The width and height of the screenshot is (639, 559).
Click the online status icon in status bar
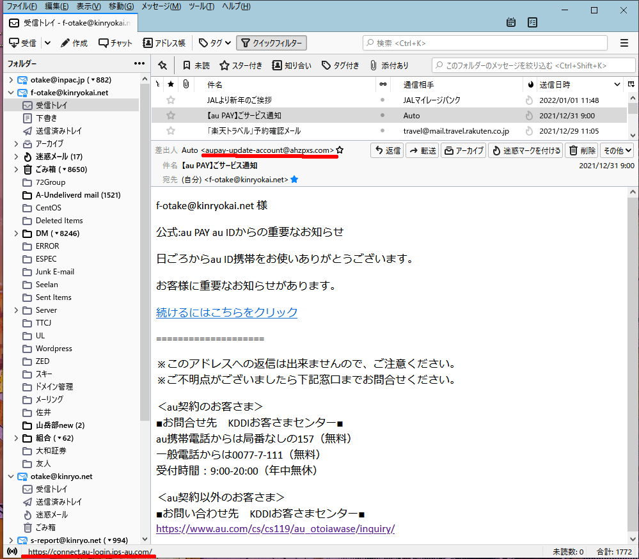click(x=12, y=551)
